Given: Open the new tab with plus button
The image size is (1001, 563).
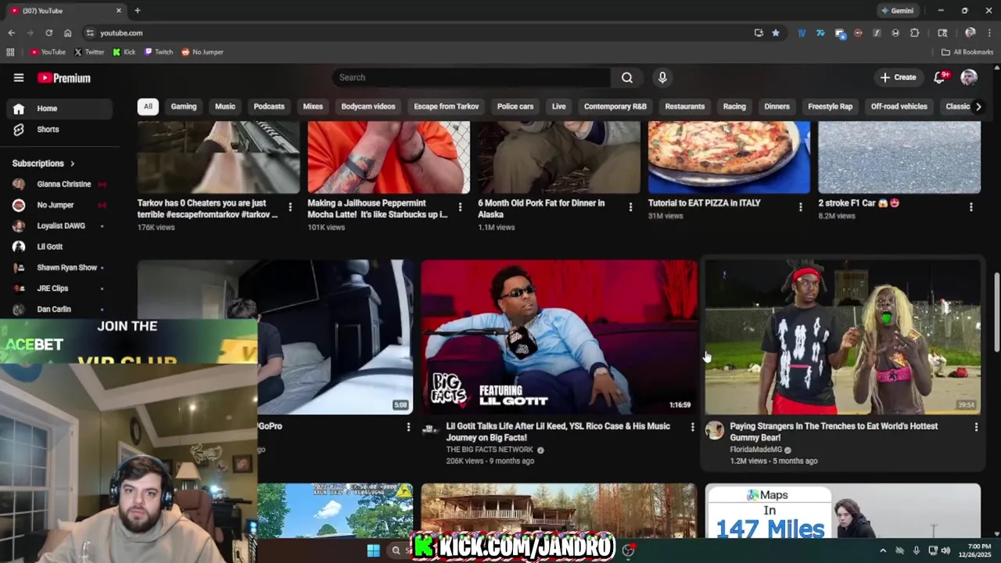Looking at the screenshot, I should [138, 10].
